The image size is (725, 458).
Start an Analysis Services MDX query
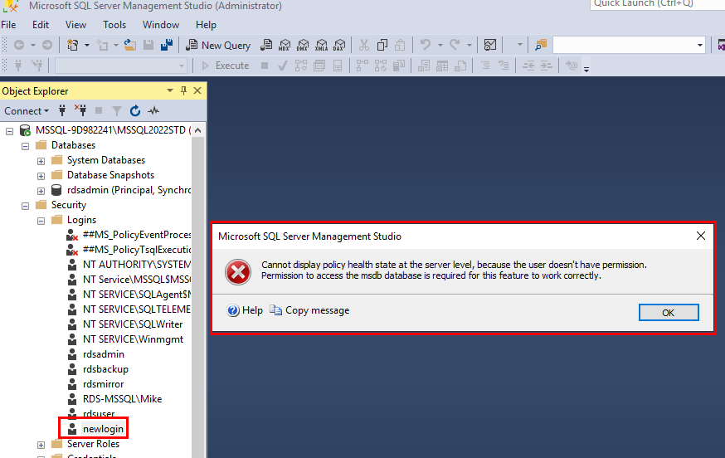pyautogui.click(x=285, y=45)
